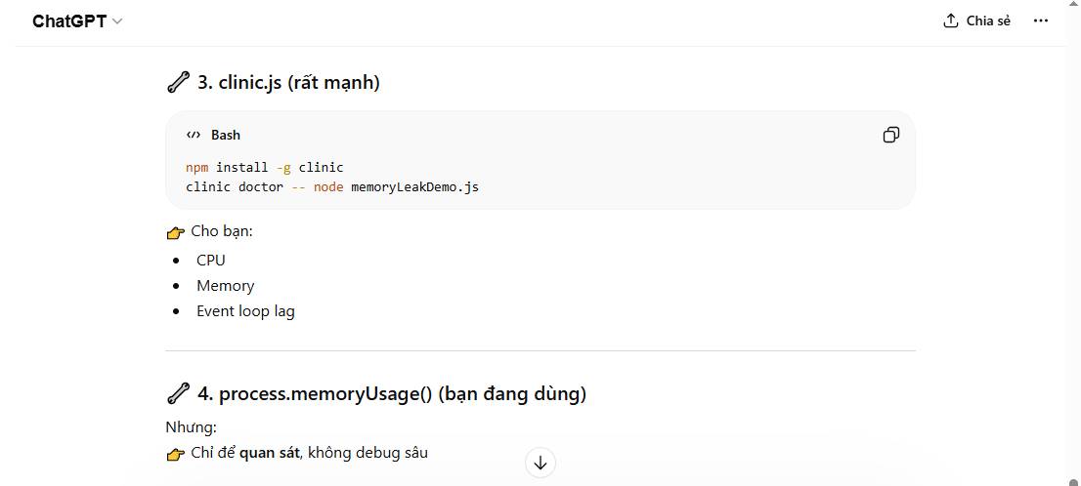Click the bold quan sát text
The image size is (1081, 486).
coord(269,453)
